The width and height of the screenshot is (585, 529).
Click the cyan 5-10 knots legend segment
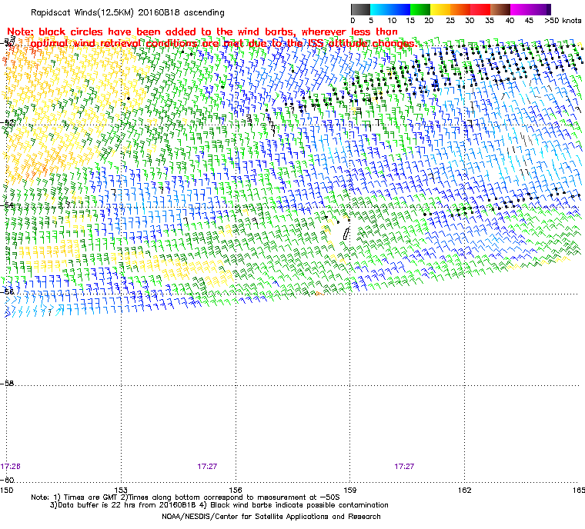380,9
